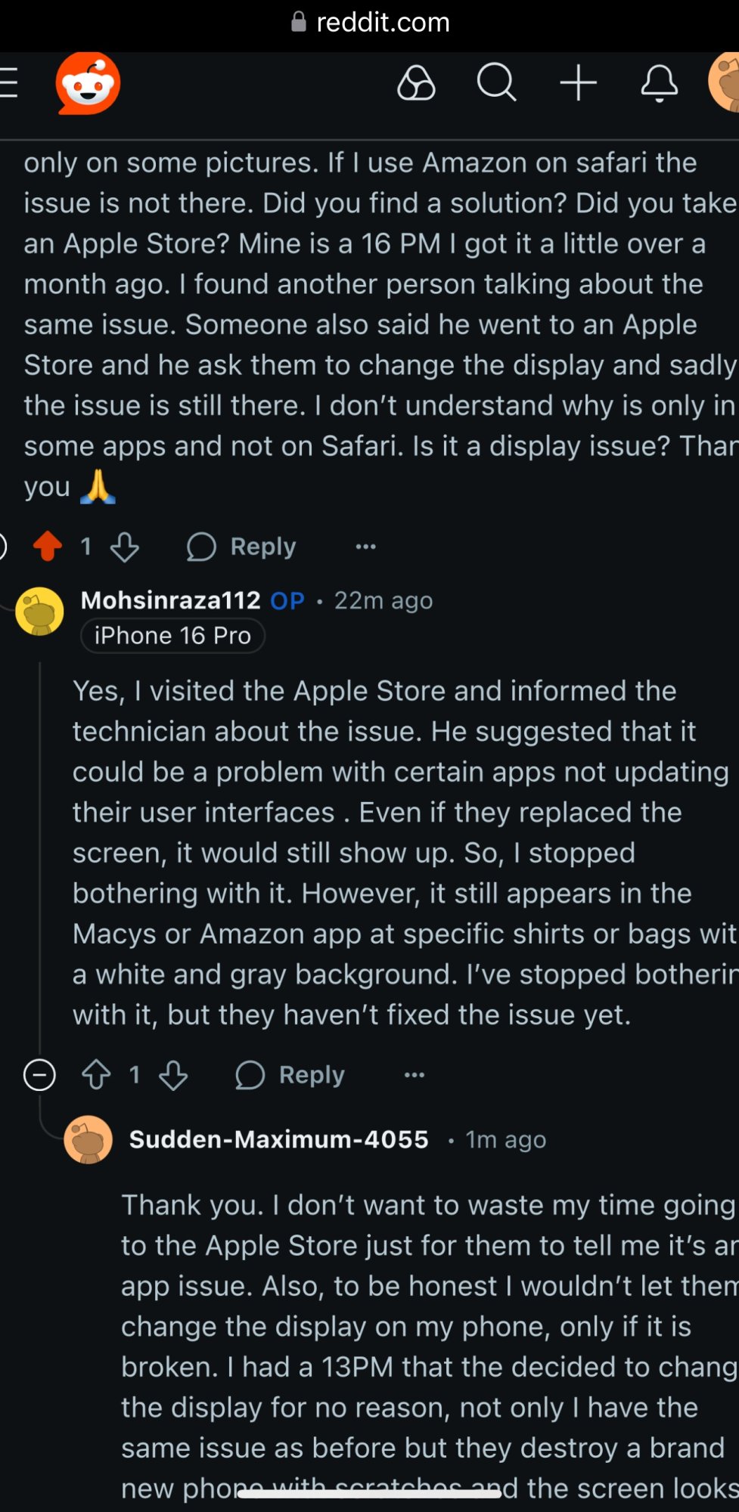This screenshot has width=739, height=1512.
Task: Downvote Mohsinraza112's comment
Action: point(173,1075)
